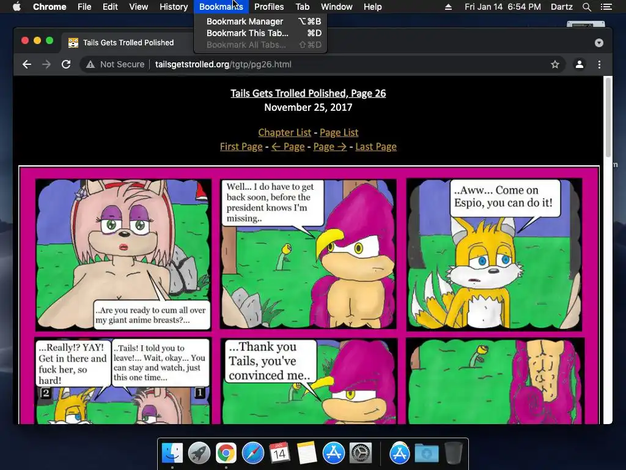Image resolution: width=626 pixels, height=470 pixels.
Task: Go to previous page link
Action: (x=288, y=147)
